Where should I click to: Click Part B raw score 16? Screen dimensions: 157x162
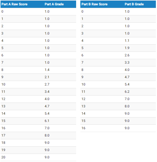(83, 128)
